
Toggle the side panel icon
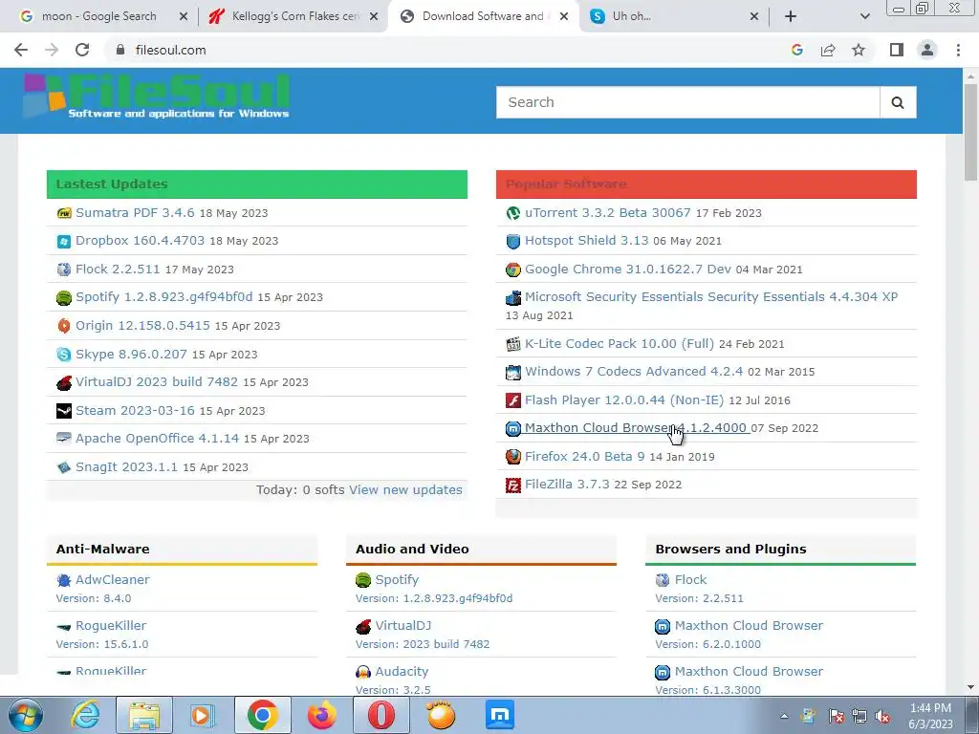pyautogui.click(x=897, y=50)
